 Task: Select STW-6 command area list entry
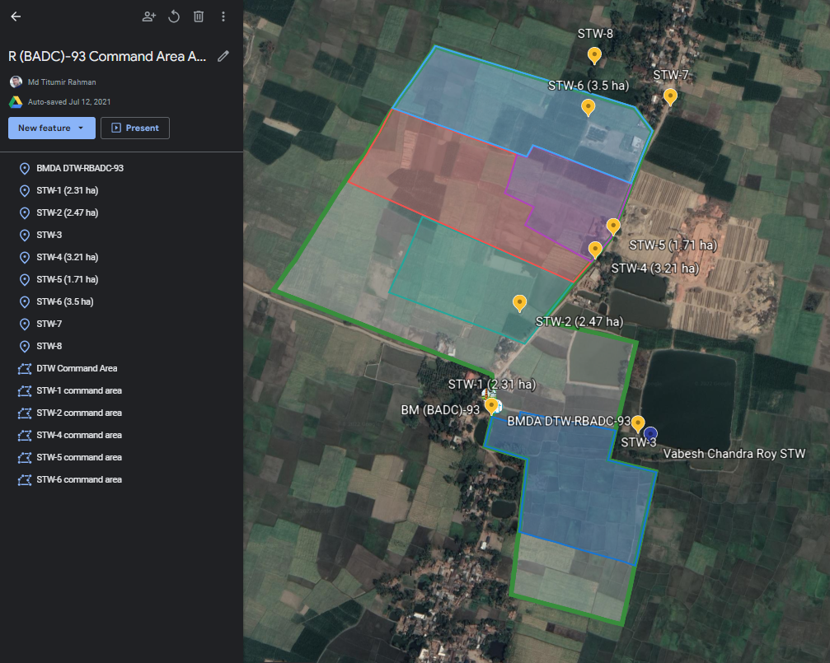[x=78, y=479]
